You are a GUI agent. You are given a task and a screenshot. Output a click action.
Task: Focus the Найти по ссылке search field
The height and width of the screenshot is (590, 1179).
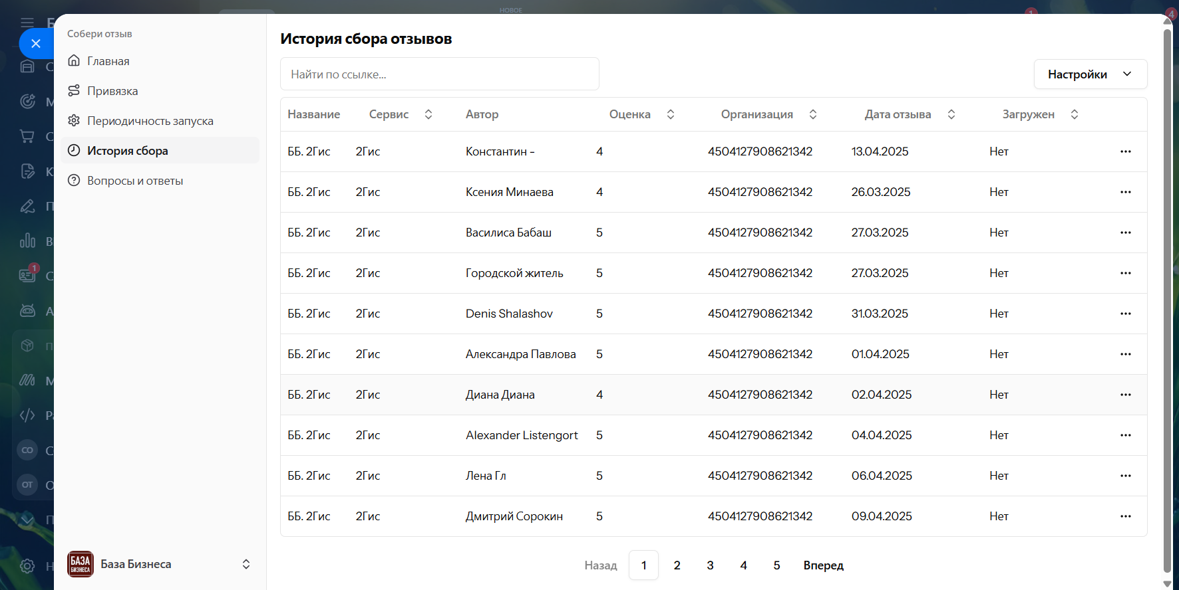(440, 74)
